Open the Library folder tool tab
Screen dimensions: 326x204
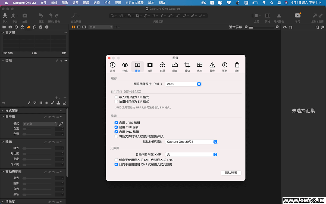coord(4,27)
